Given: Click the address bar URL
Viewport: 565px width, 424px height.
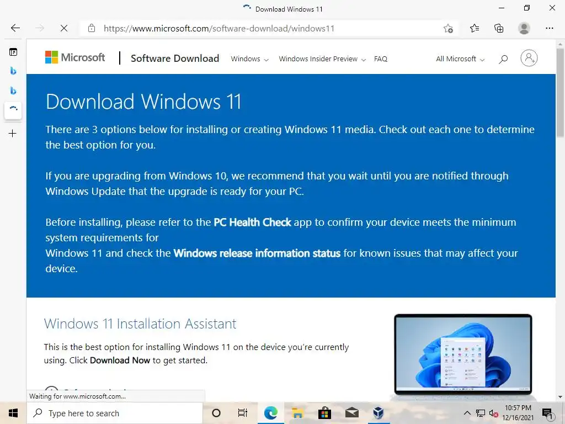Looking at the screenshot, I should click(219, 29).
